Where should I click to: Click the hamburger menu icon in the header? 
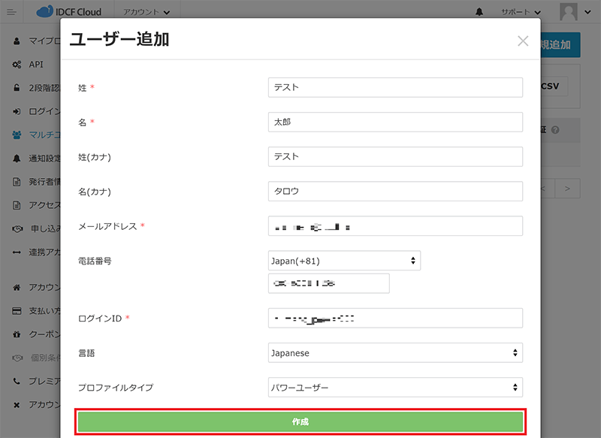pyautogui.click(x=13, y=11)
